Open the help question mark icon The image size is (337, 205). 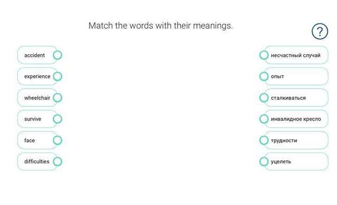(x=320, y=32)
